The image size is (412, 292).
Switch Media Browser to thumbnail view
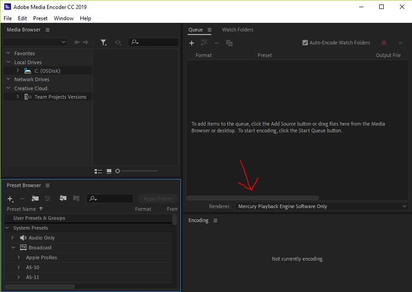click(109, 171)
